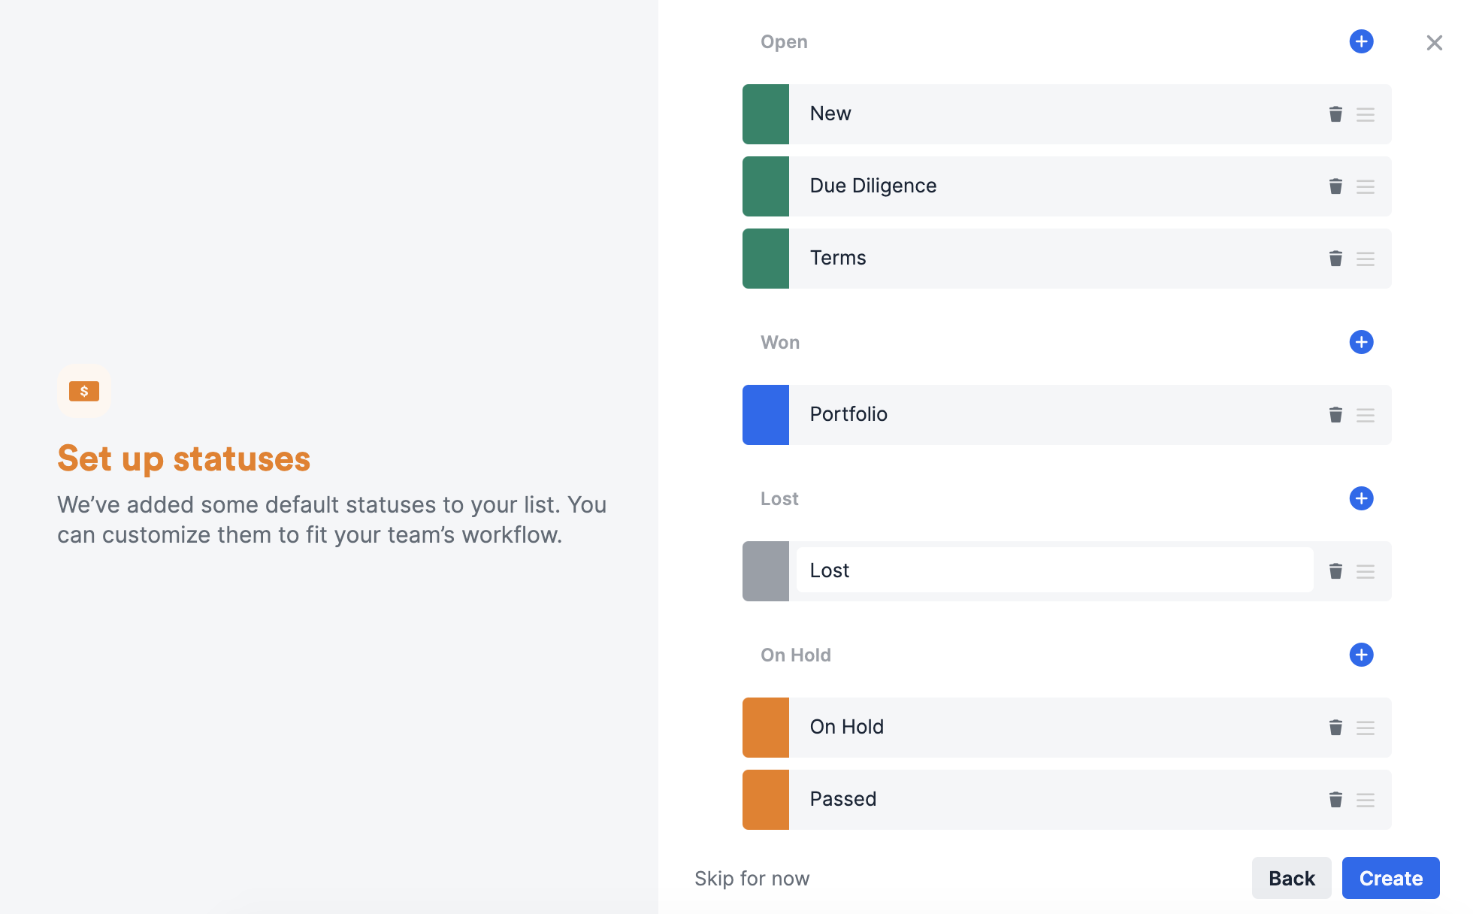This screenshot has width=1473, height=914.
Task: Delete the Due Diligence status
Action: point(1335,186)
